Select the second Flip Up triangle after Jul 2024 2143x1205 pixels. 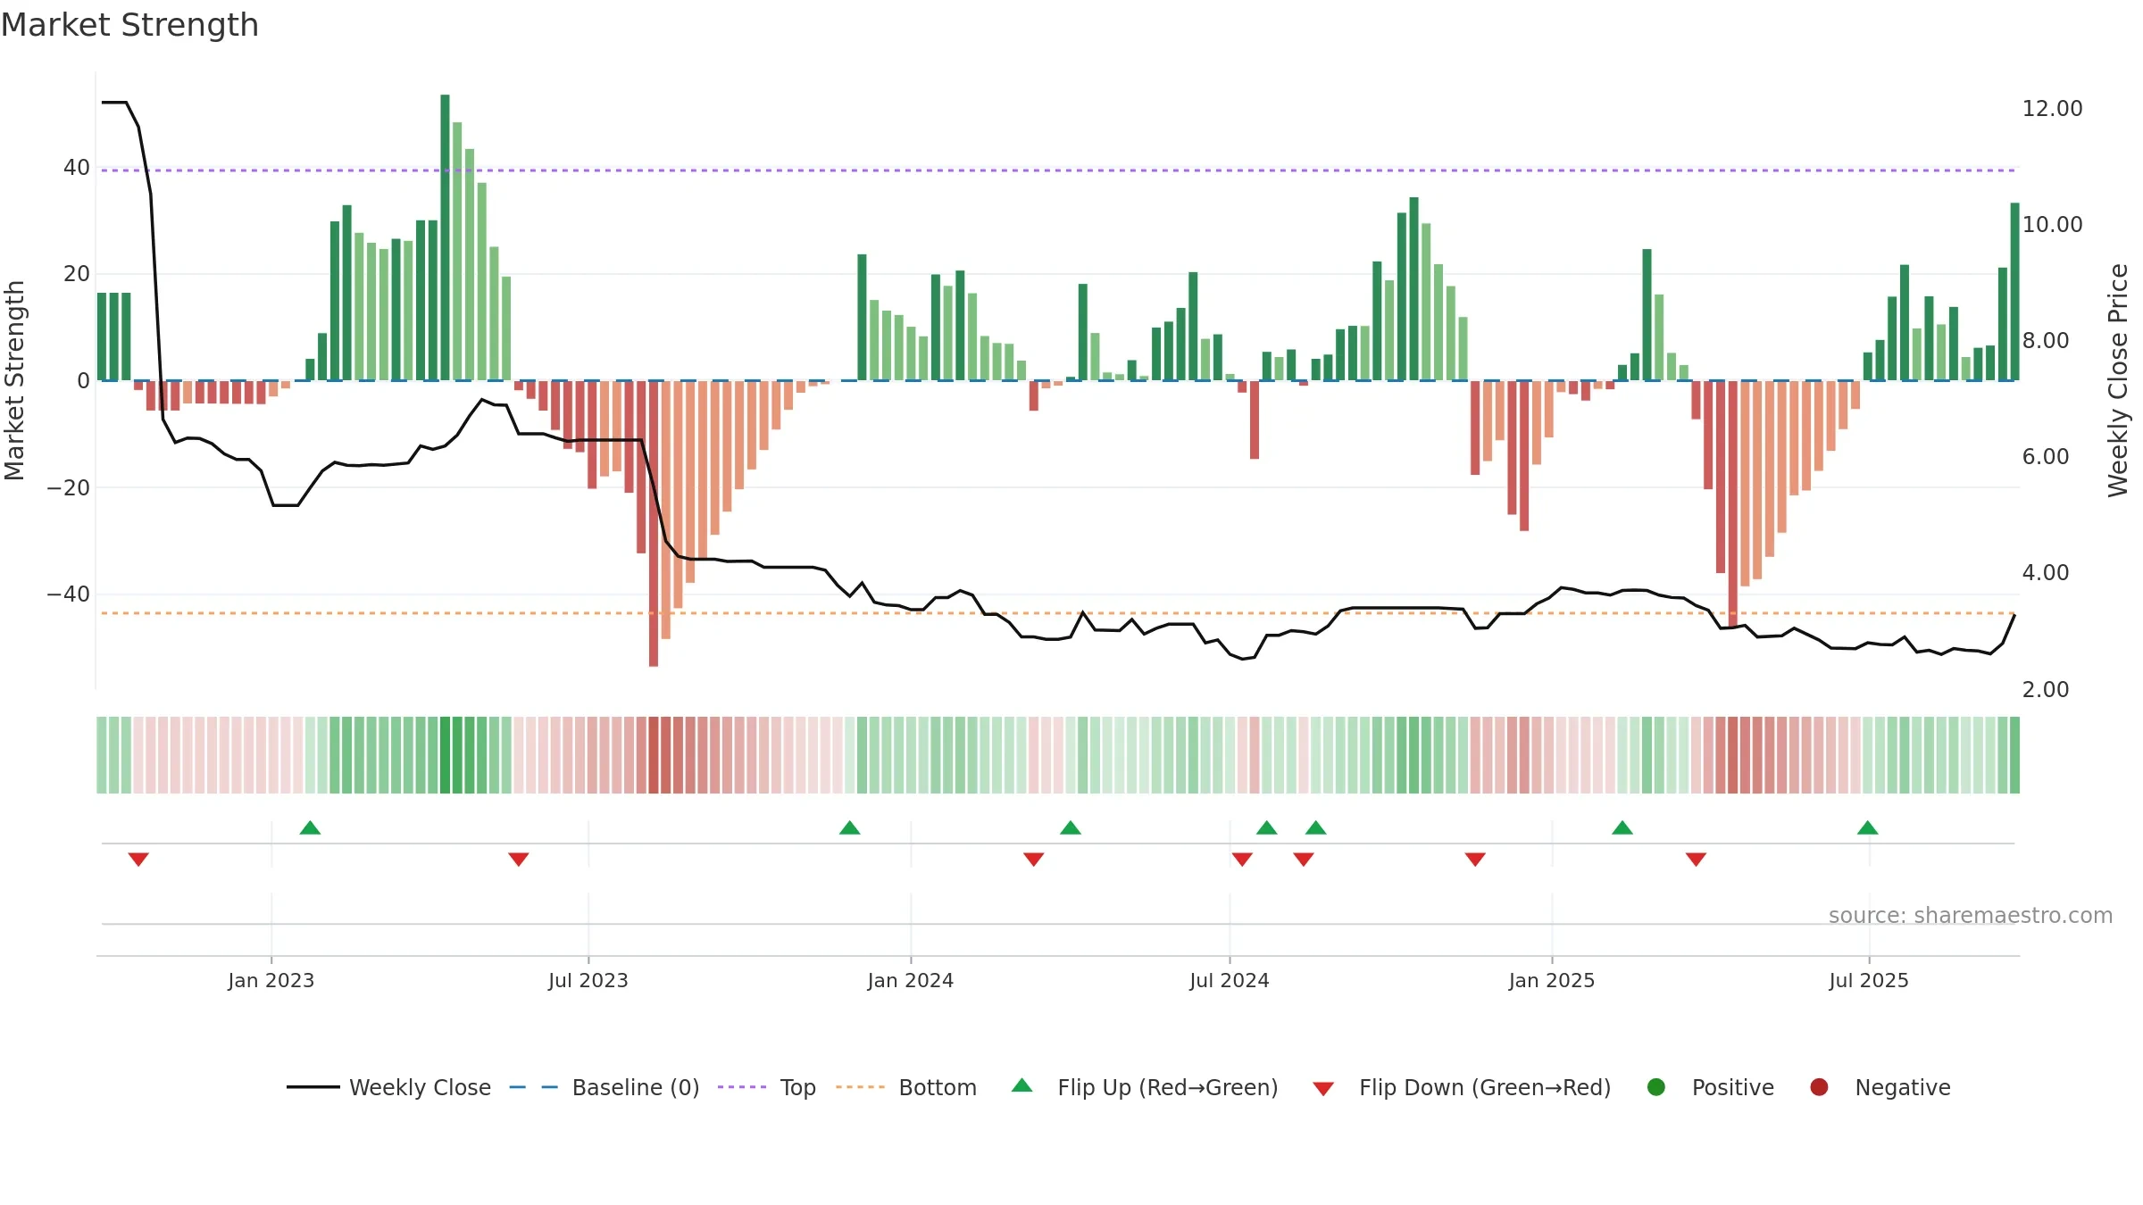point(1315,827)
